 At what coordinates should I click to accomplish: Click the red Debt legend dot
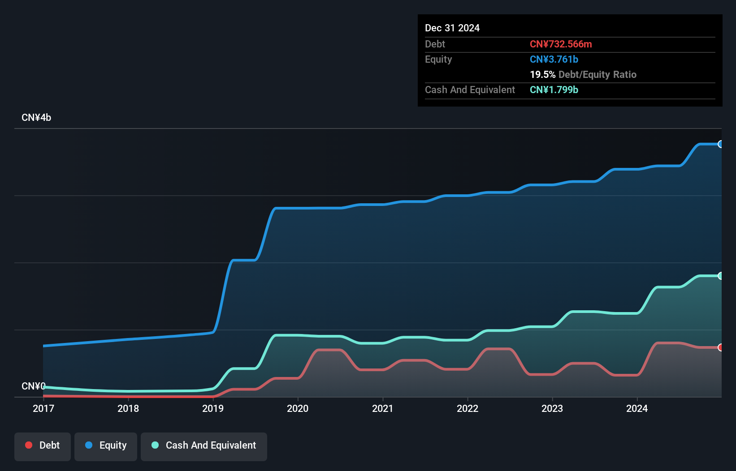point(28,445)
